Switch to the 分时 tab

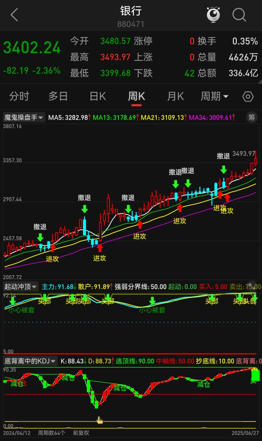click(19, 96)
